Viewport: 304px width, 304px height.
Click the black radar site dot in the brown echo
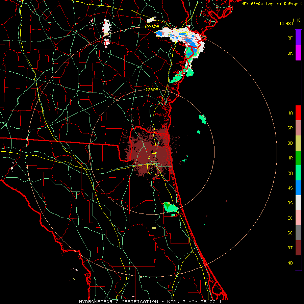coord(152,152)
